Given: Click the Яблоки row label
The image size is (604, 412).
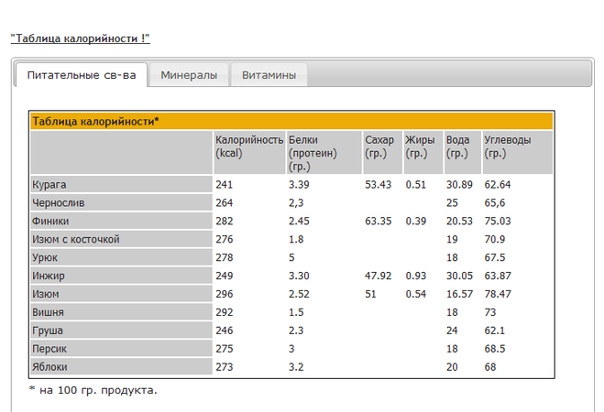Looking at the screenshot, I should (49, 367).
